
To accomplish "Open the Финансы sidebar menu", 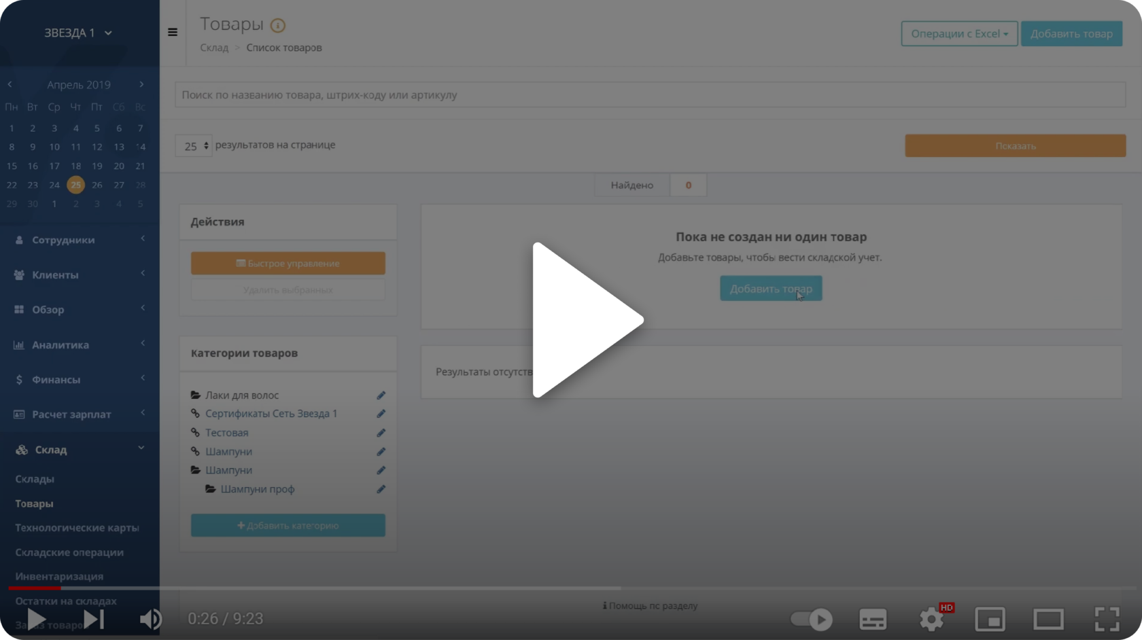I will click(x=79, y=380).
